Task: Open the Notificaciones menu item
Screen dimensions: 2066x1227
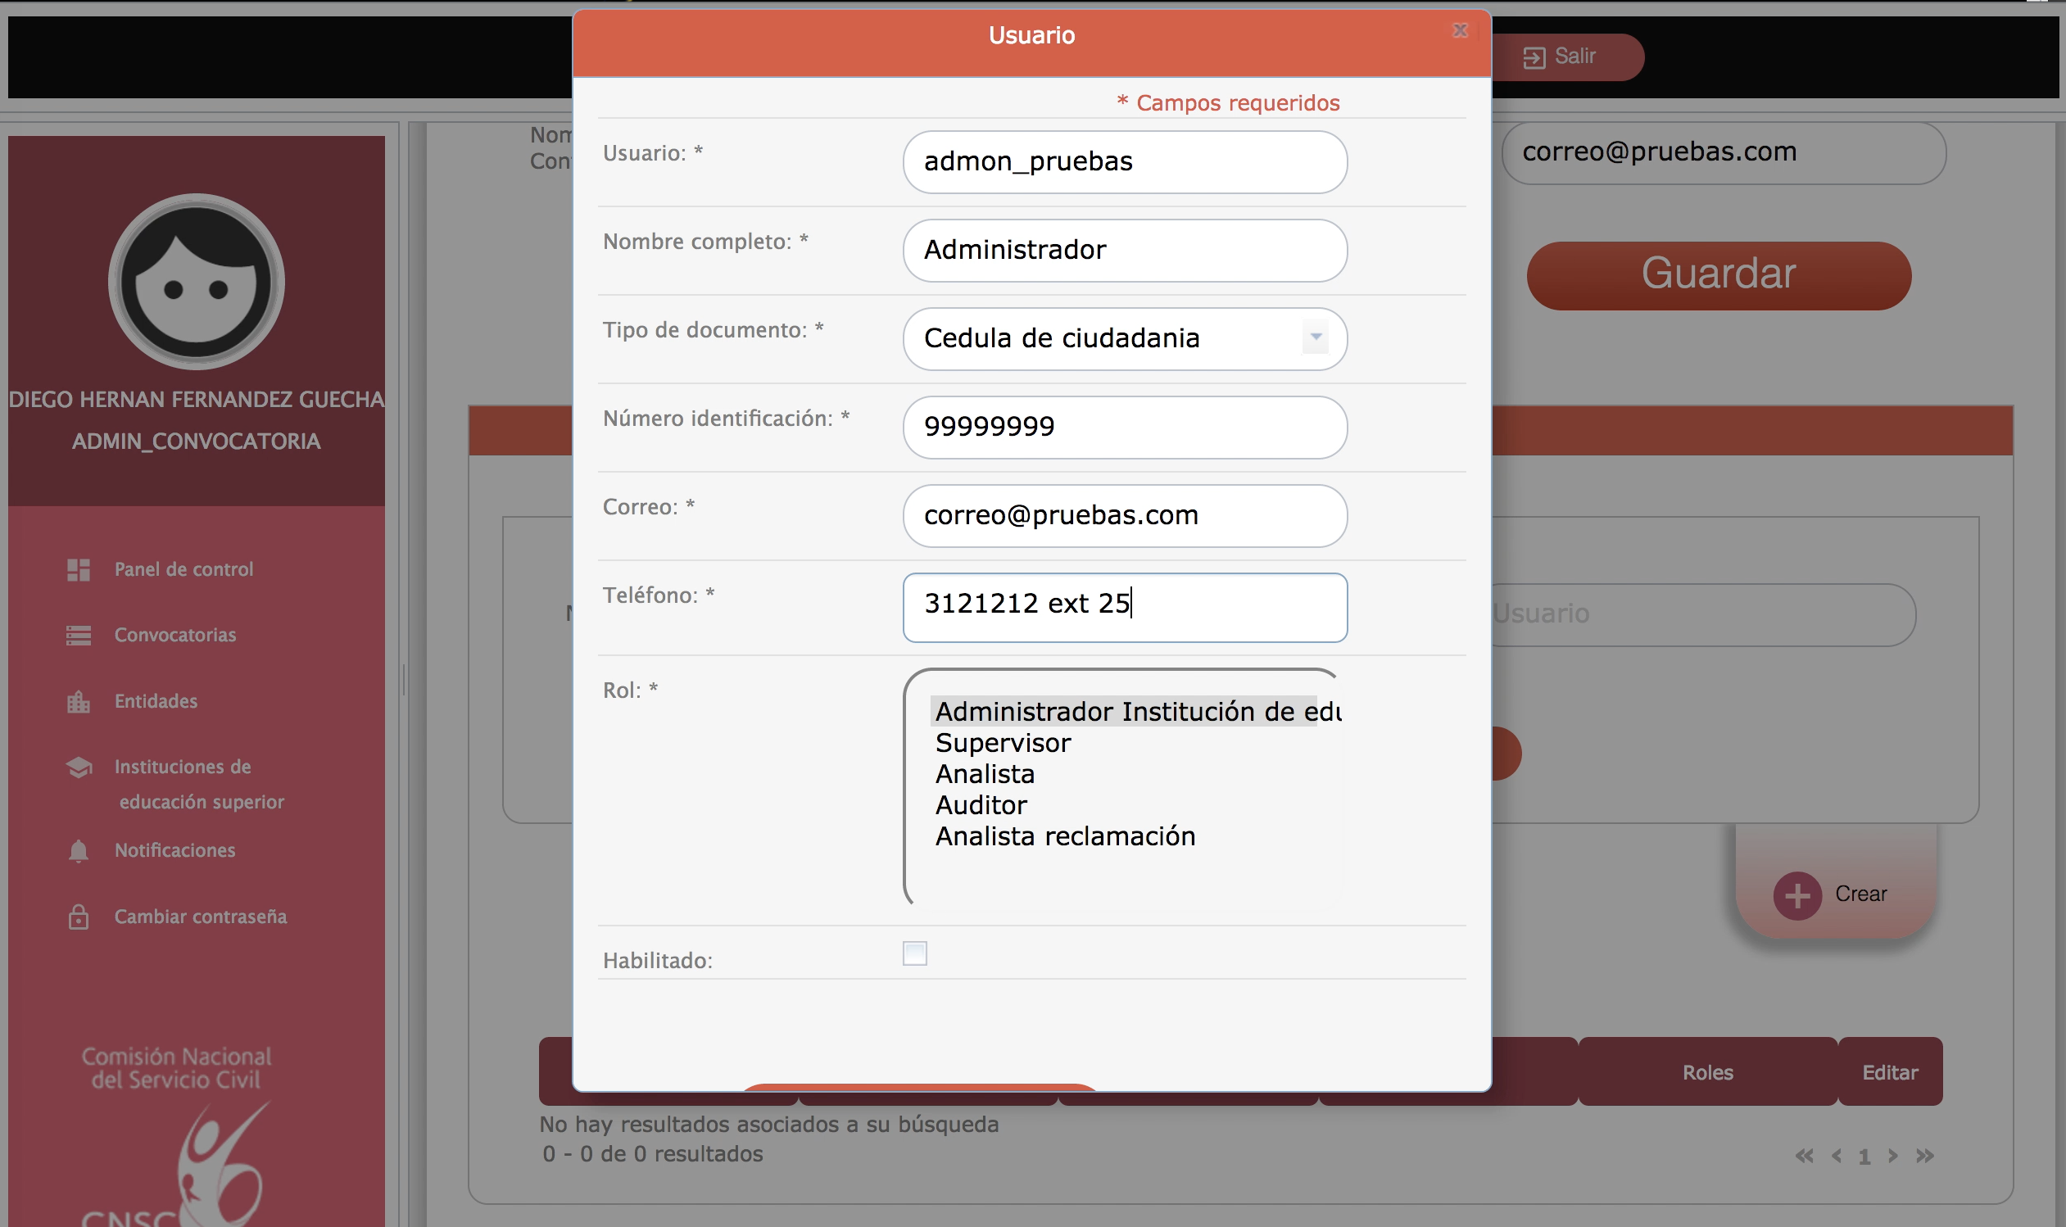Action: pos(174,851)
